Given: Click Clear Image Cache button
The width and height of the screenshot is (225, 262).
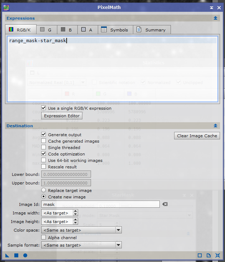Looking at the screenshot, I should [x=197, y=136].
